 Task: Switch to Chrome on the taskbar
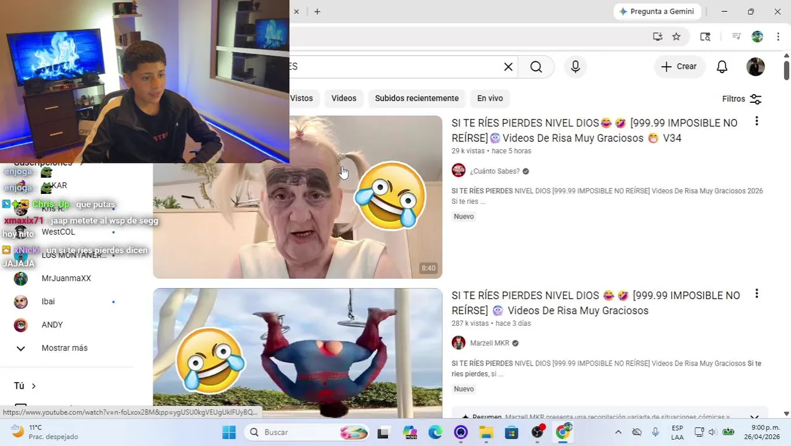point(563,432)
